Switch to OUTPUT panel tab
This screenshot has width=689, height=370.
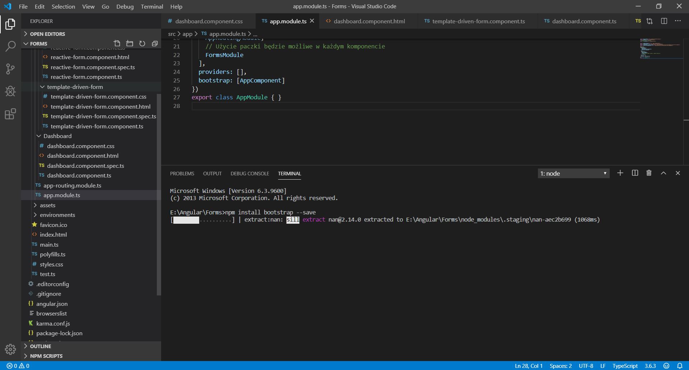tap(212, 174)
